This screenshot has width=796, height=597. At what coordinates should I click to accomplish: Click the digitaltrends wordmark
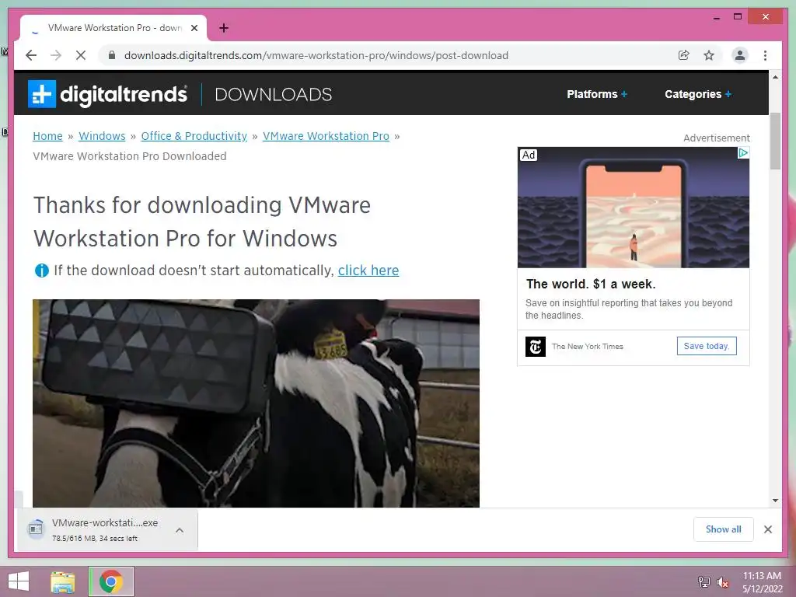click(x=124, y=94)
